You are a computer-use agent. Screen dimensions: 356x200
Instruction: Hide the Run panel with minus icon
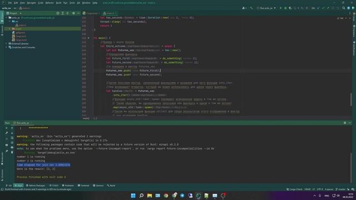(x=349, y=123)
